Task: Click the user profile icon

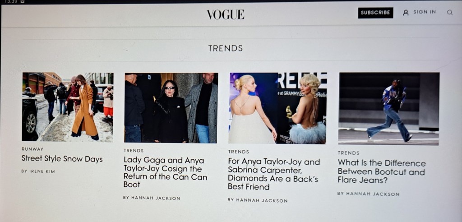Action: coord(406,13)
